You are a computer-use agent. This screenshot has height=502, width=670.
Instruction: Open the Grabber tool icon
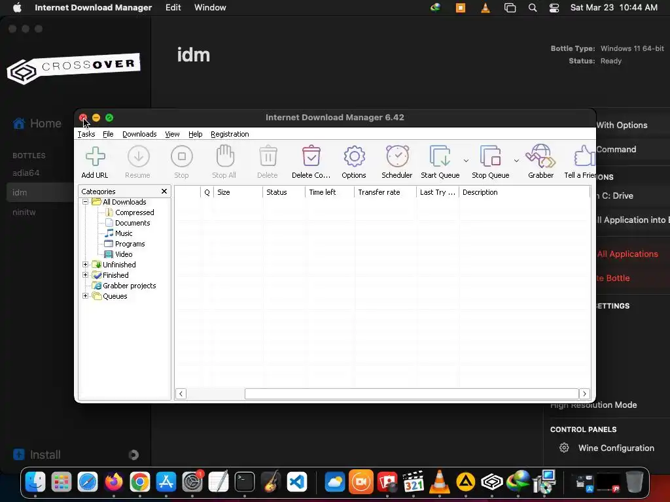pos(540,156)
